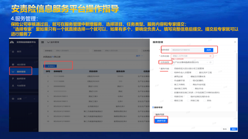Enable the 作业脚手架 checkbox
The width and height of the screenshot is (248, 139).
[172, 81]
